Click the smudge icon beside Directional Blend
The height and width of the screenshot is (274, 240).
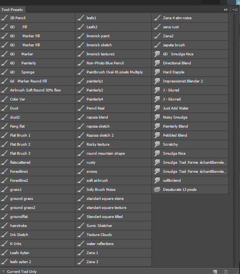click(x=157, y=63)
